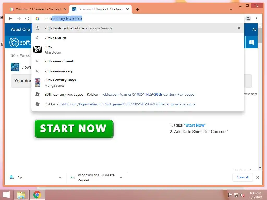Open the Roblox login URL suggestion
Image resolution: width=267 pixels, height=200 pixels.
coord(138,104)
